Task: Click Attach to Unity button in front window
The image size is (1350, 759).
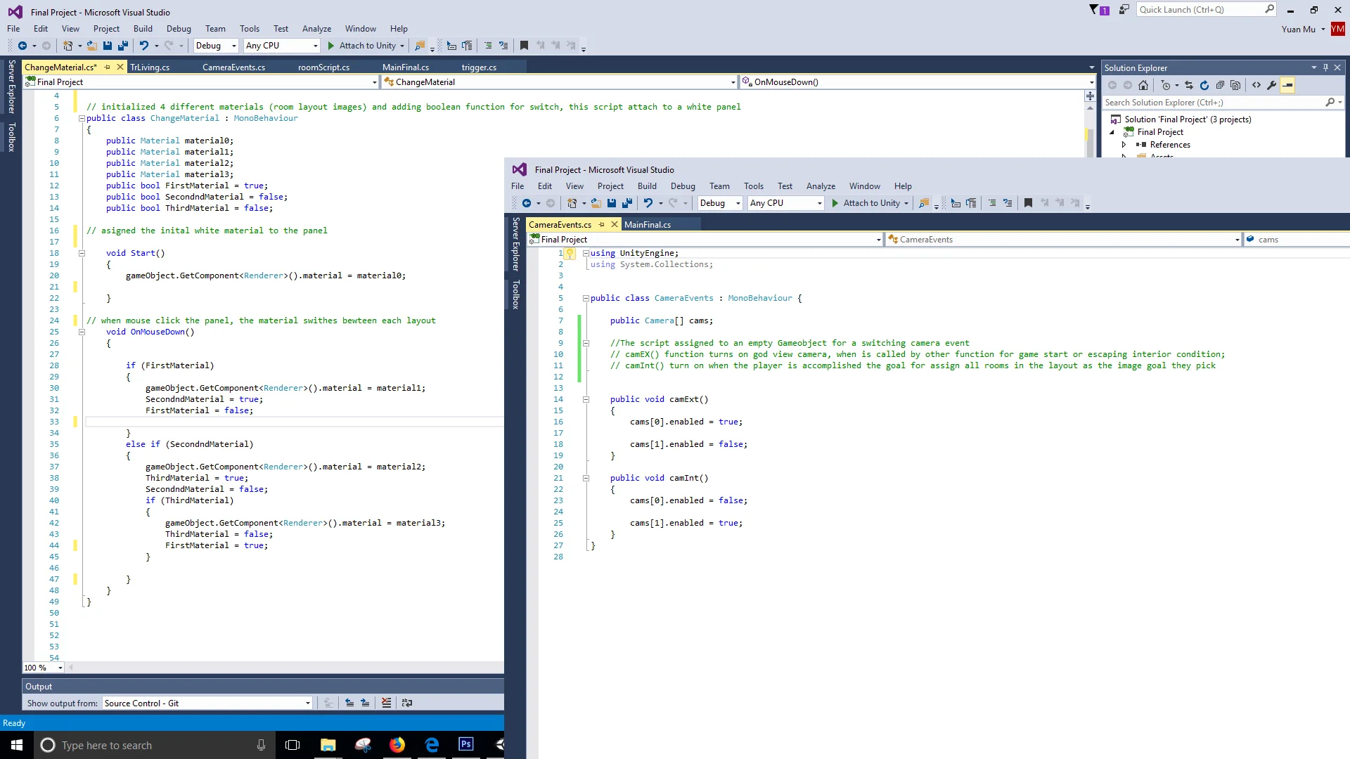Action: pyautogui.click(x=870, y=203)
